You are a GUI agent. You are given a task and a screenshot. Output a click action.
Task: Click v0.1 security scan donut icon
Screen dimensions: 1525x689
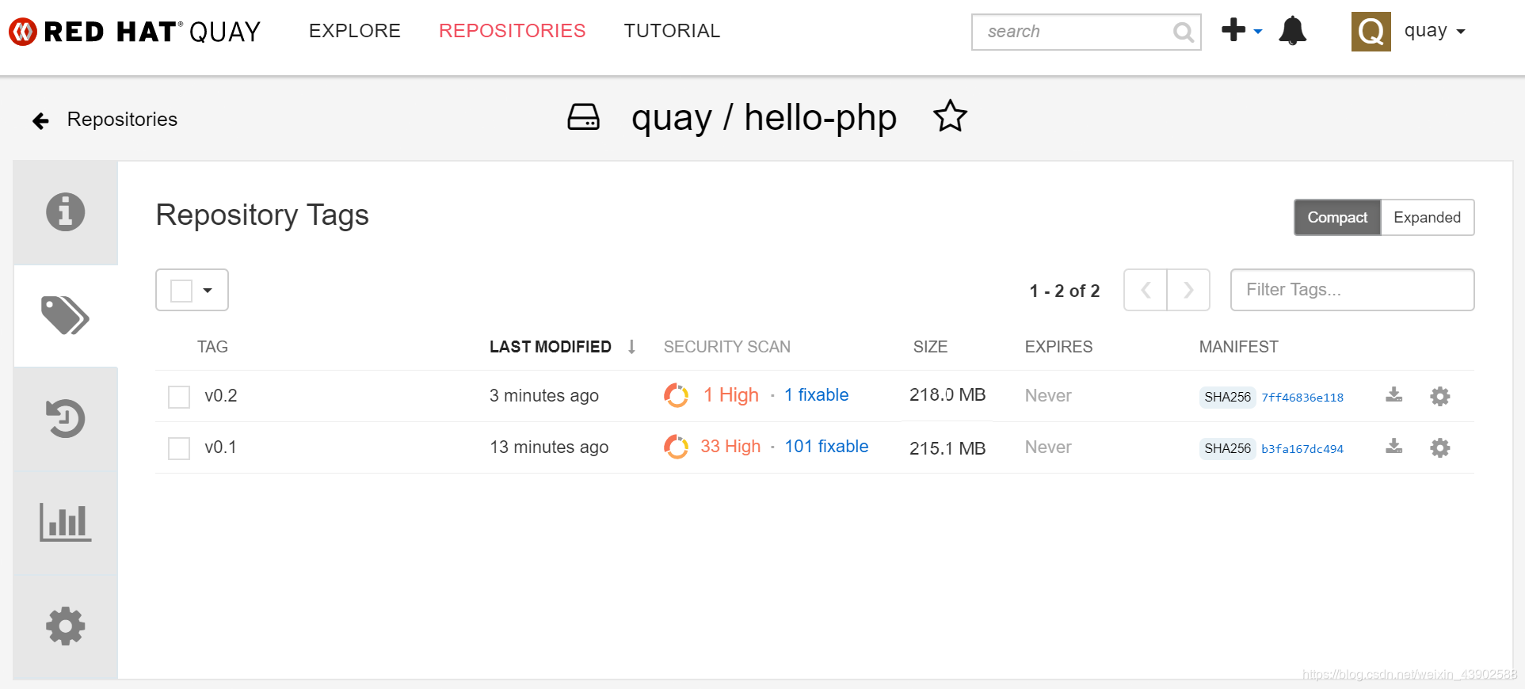point(676,447)
